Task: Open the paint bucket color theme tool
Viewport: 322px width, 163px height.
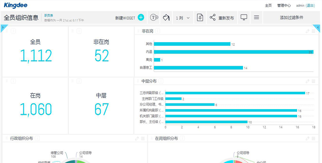Action: coord(166,18)
